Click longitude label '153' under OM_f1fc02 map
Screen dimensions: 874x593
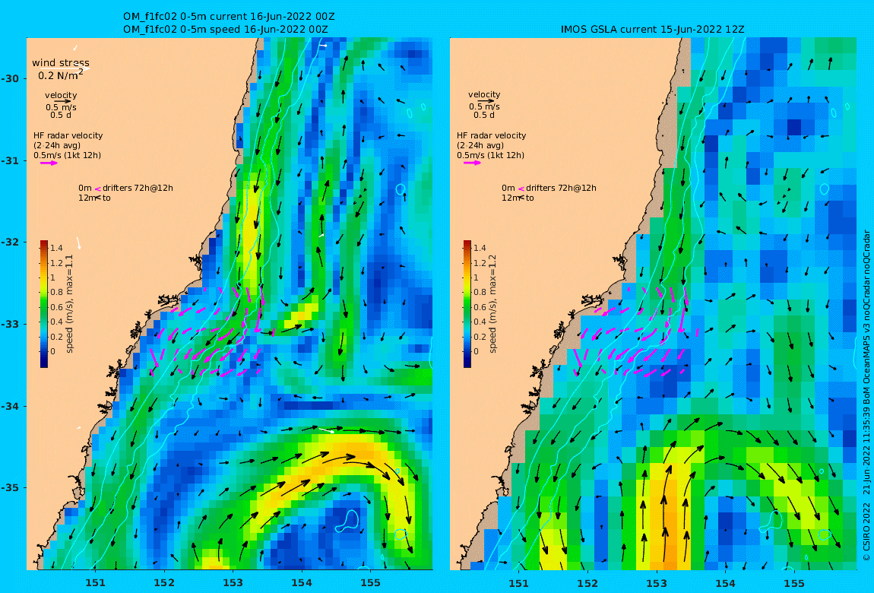(x=233, y=582)
